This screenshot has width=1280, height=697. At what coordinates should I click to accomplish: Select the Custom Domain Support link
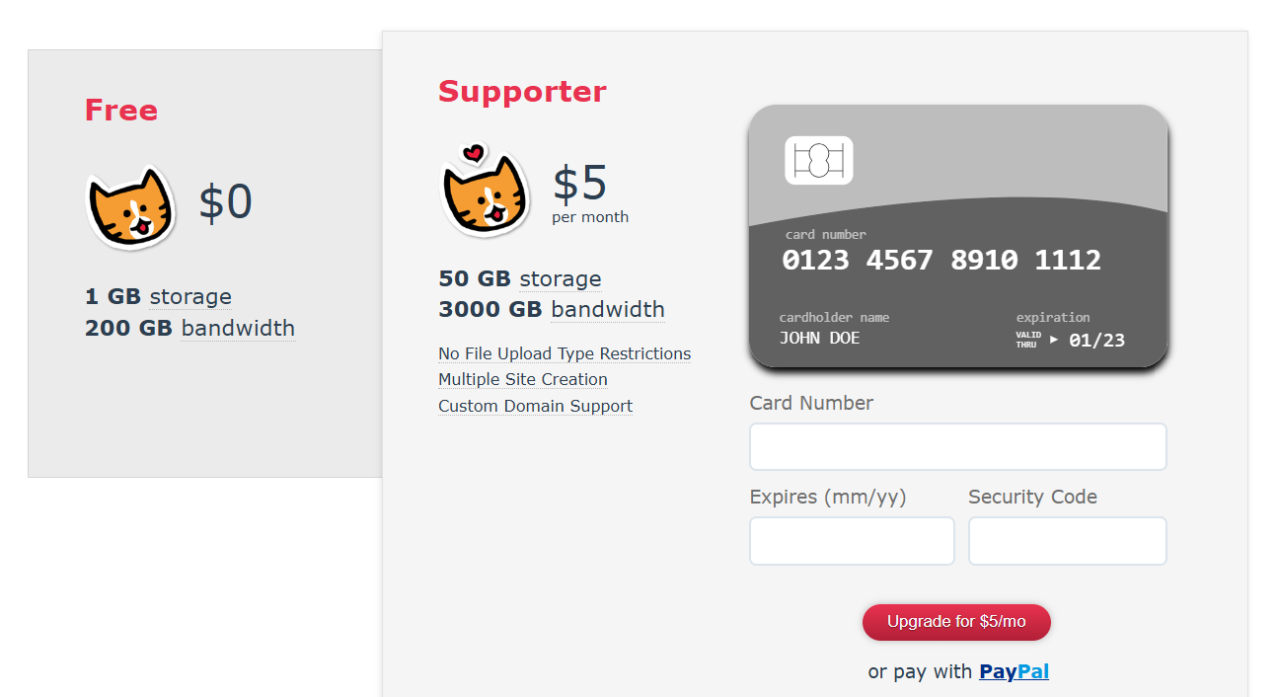[x=535, y=406]
